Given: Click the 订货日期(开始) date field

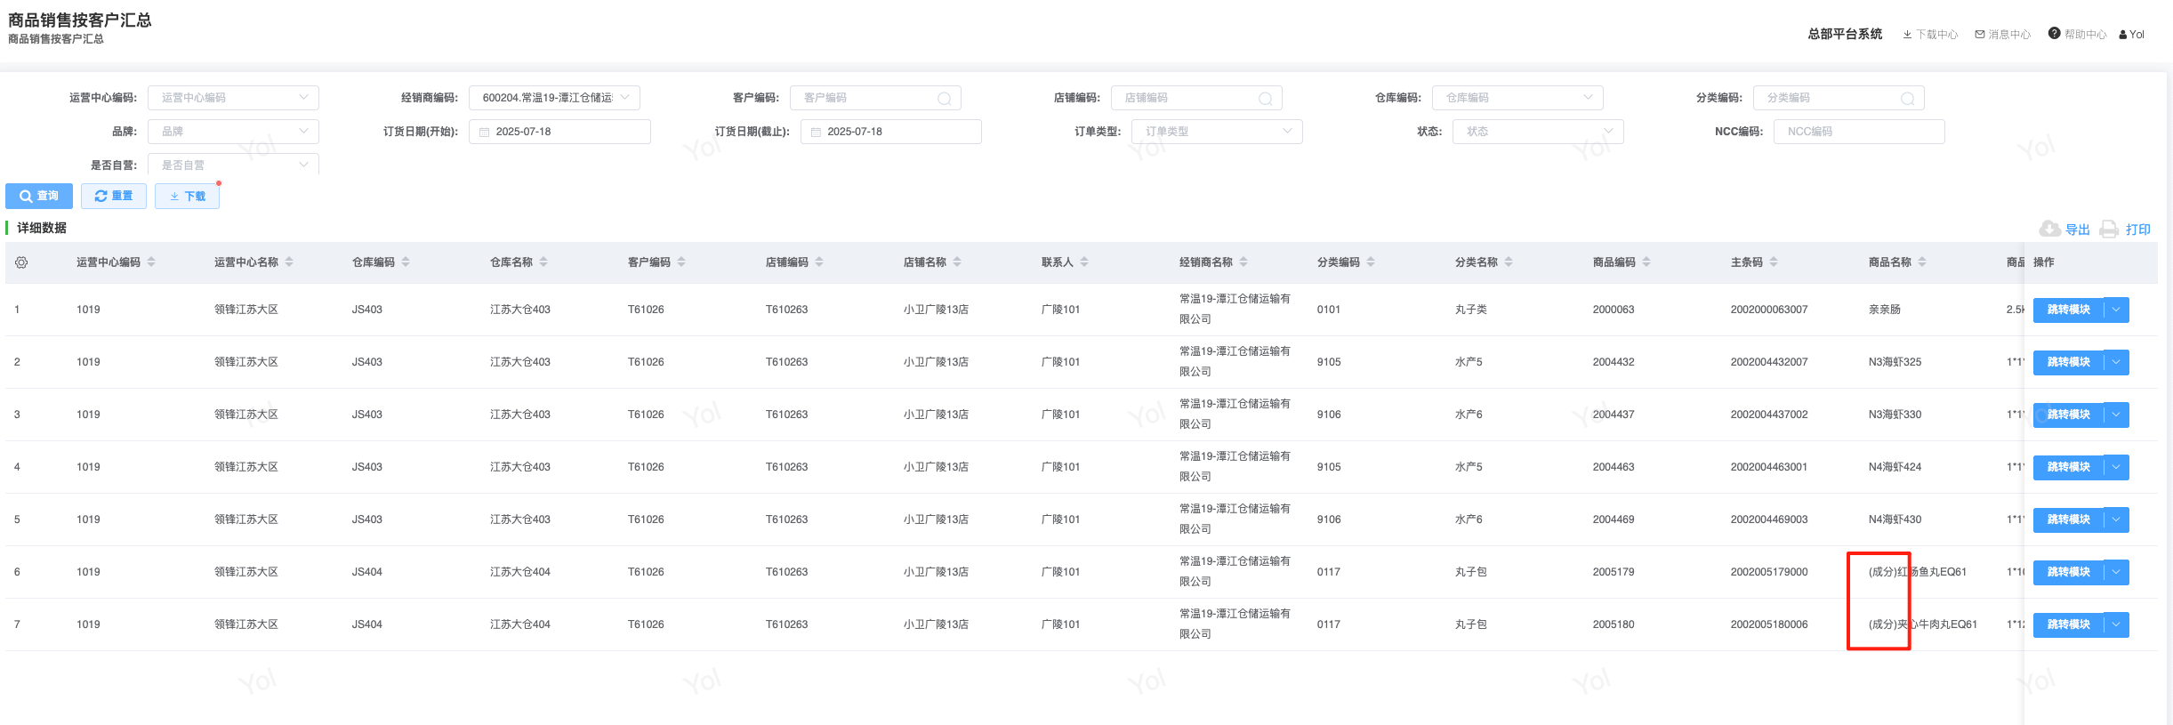Looking at the screenshot, I should (x=559, y=132).
